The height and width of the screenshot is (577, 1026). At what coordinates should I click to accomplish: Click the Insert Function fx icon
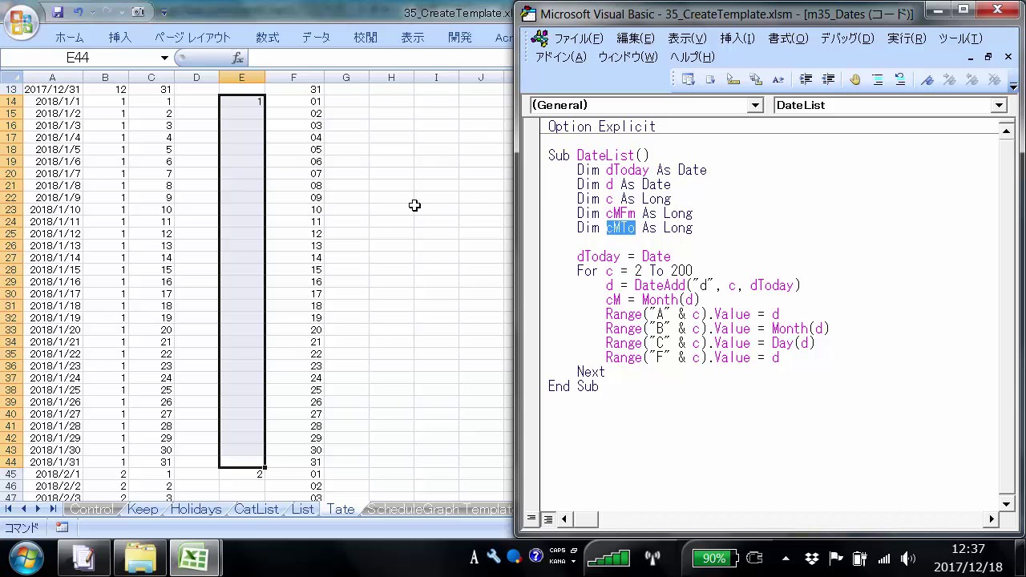[237, 58]
